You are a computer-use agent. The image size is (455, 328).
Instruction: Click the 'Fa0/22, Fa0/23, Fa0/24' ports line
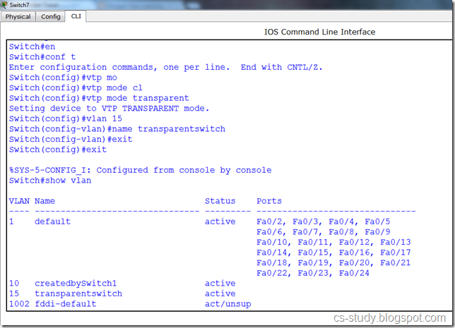313,273
